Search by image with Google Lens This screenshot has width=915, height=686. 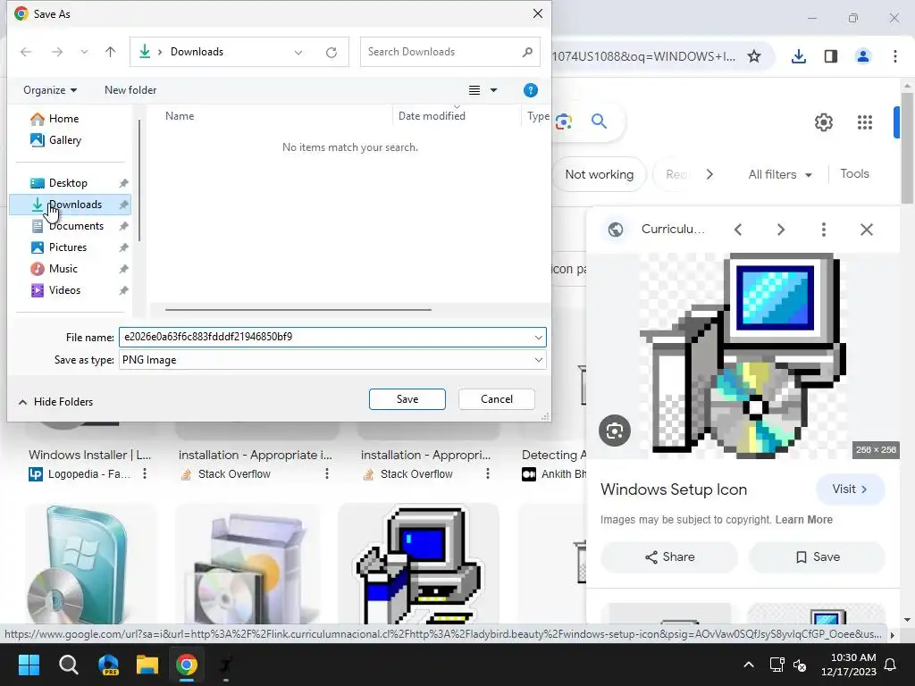pyautogui.click(x=564, y=121)
